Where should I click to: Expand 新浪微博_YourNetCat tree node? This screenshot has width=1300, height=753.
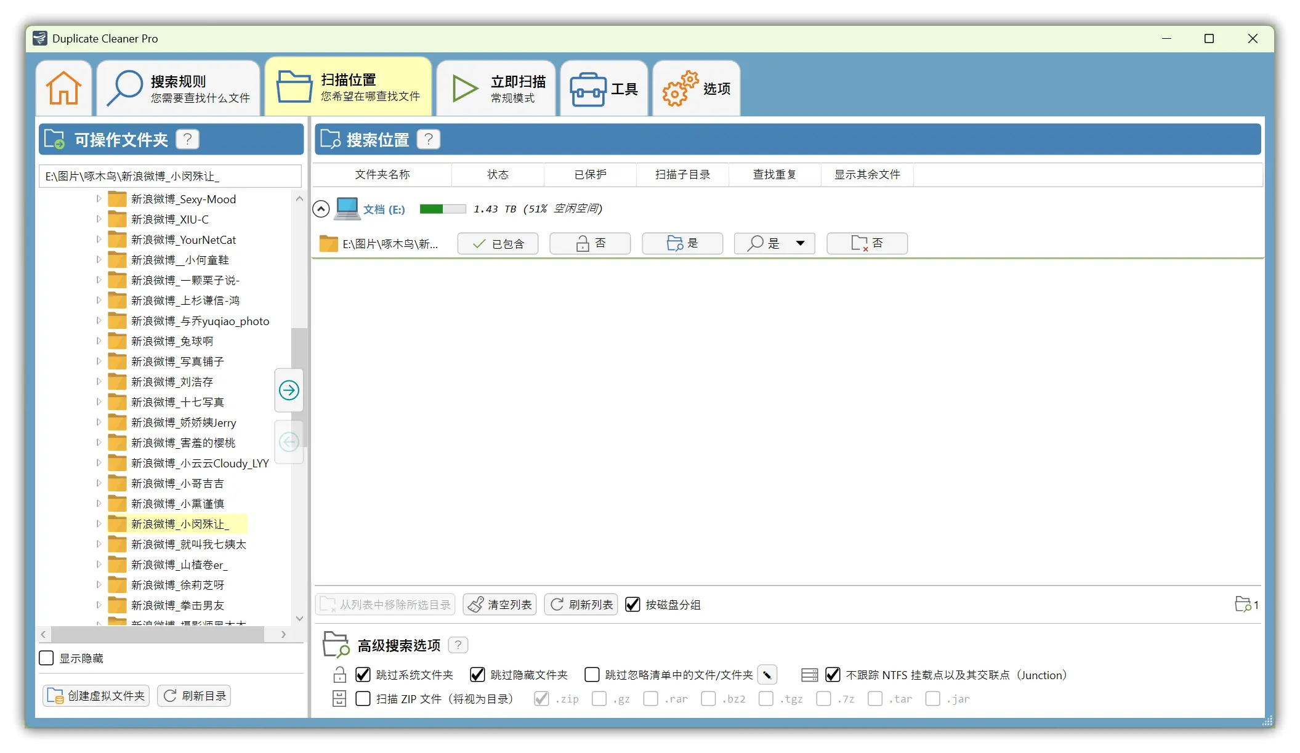coord(99,240)
